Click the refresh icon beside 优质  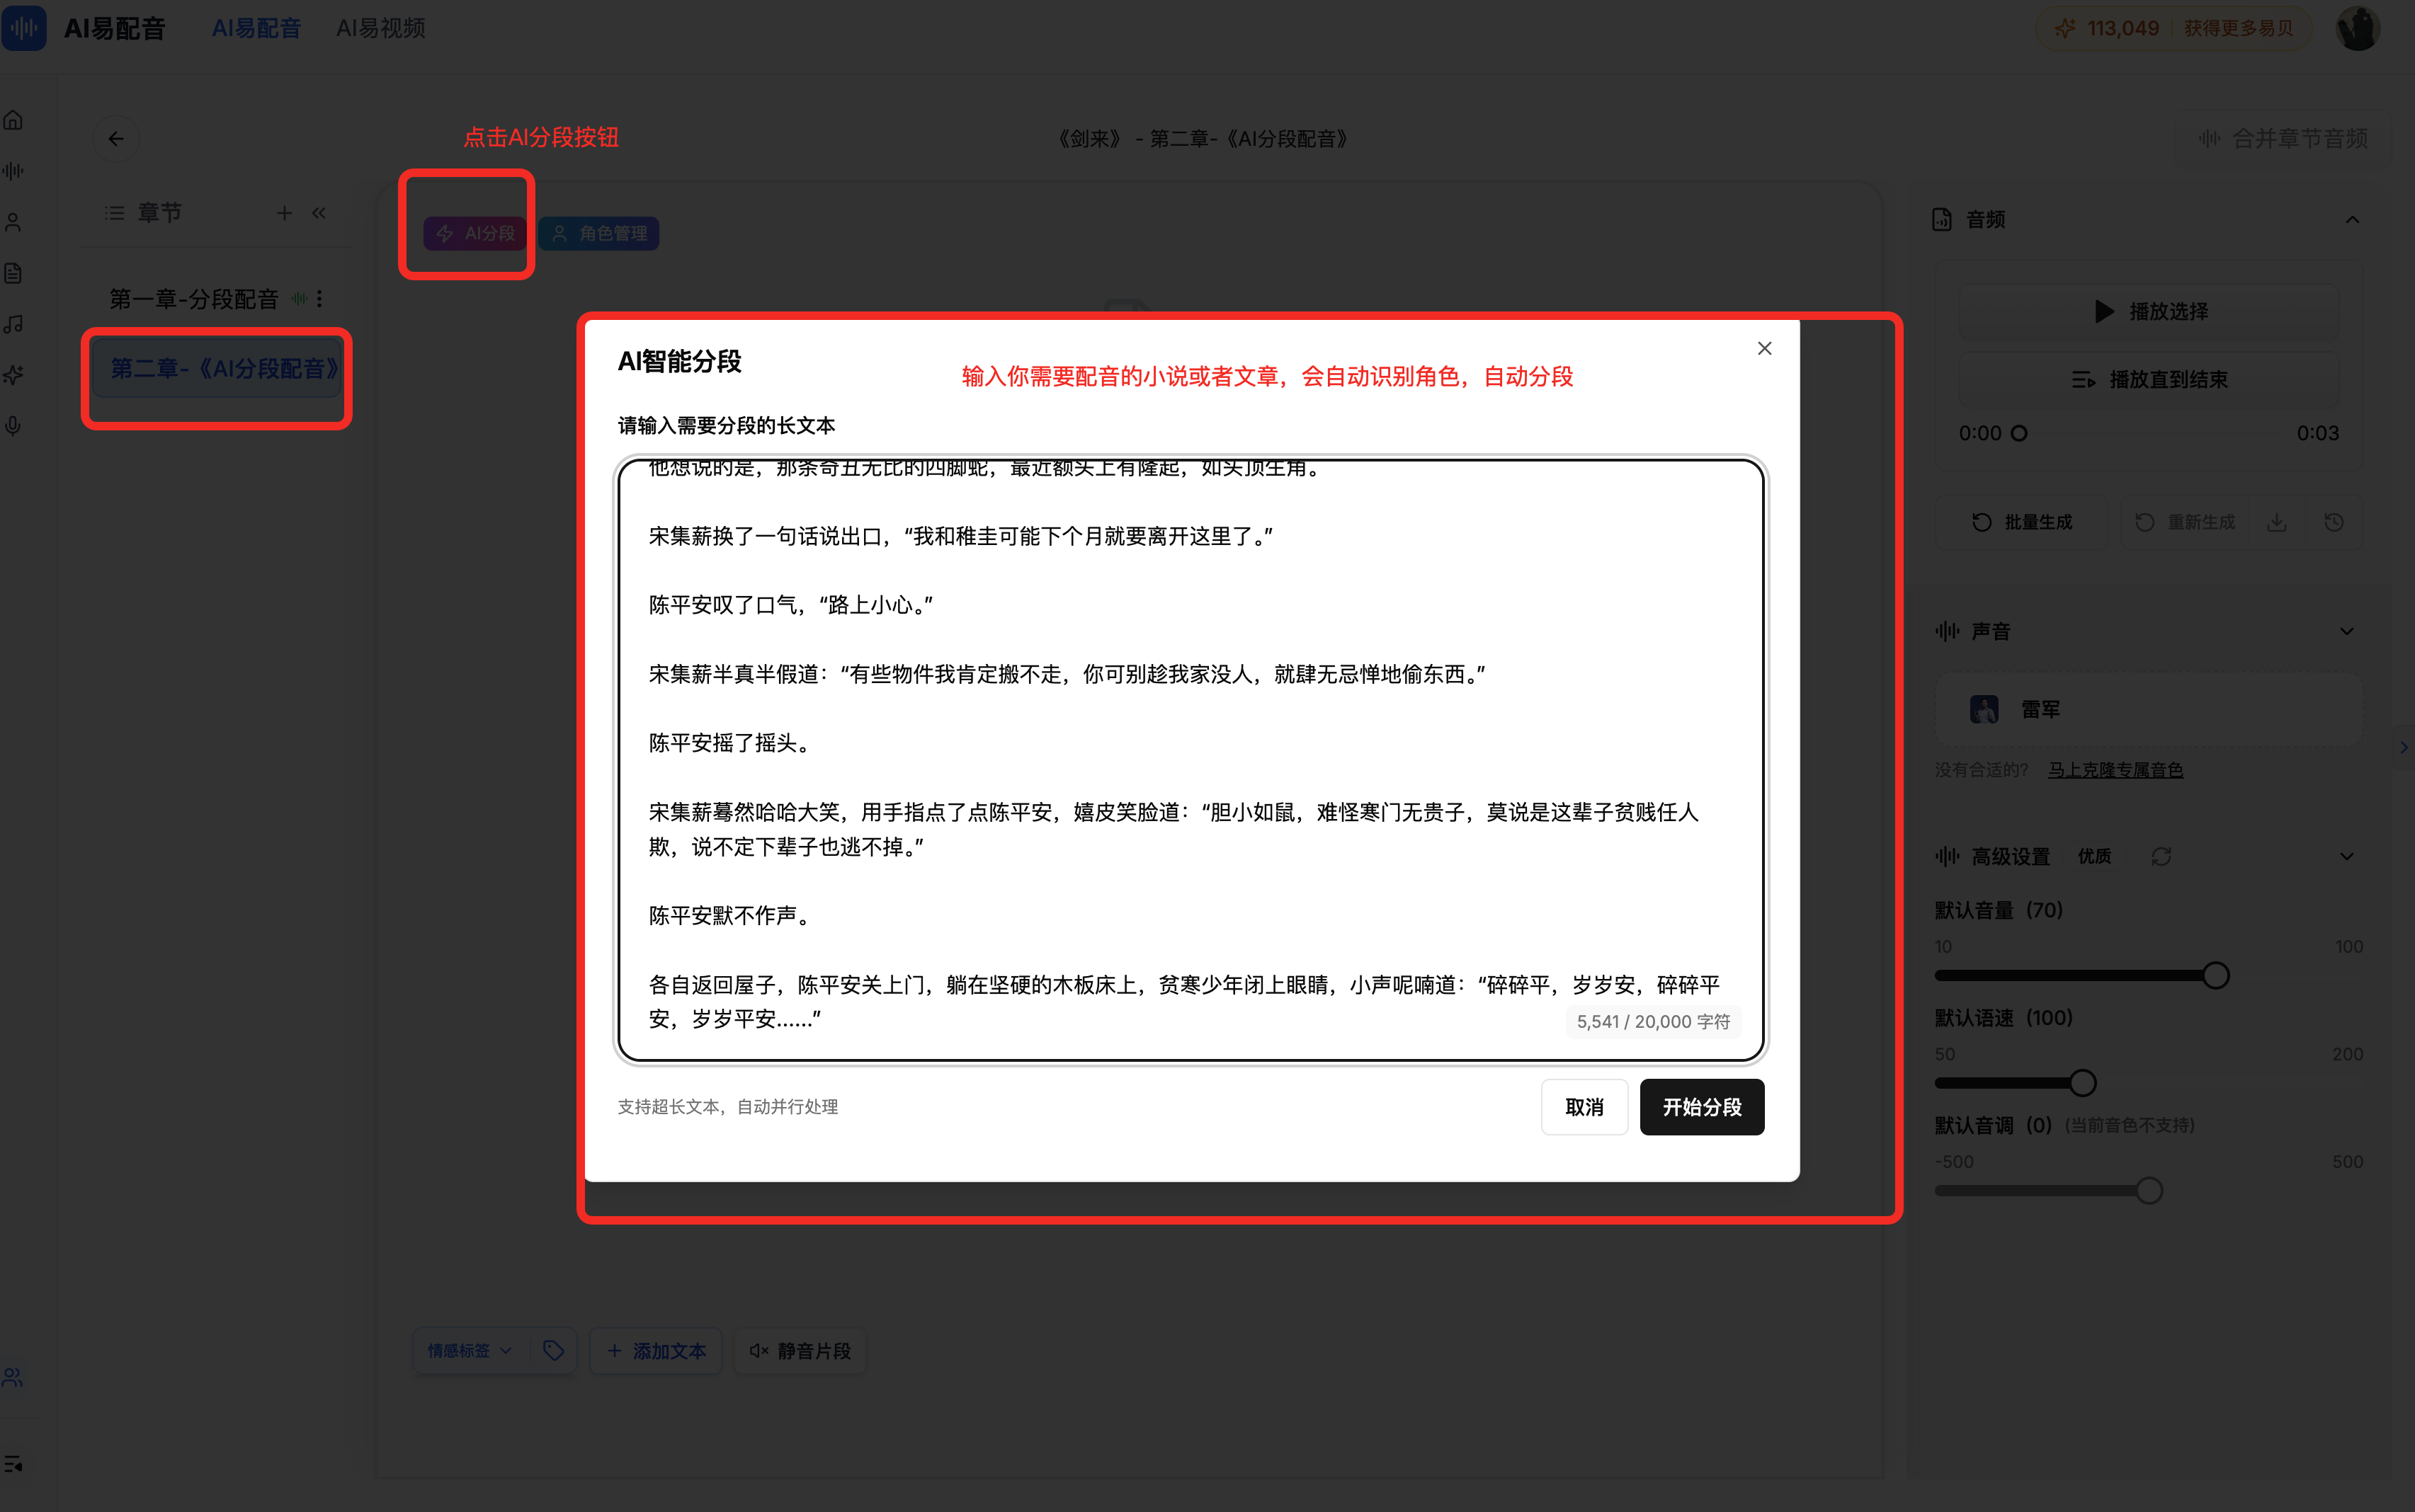[2161, 857]
